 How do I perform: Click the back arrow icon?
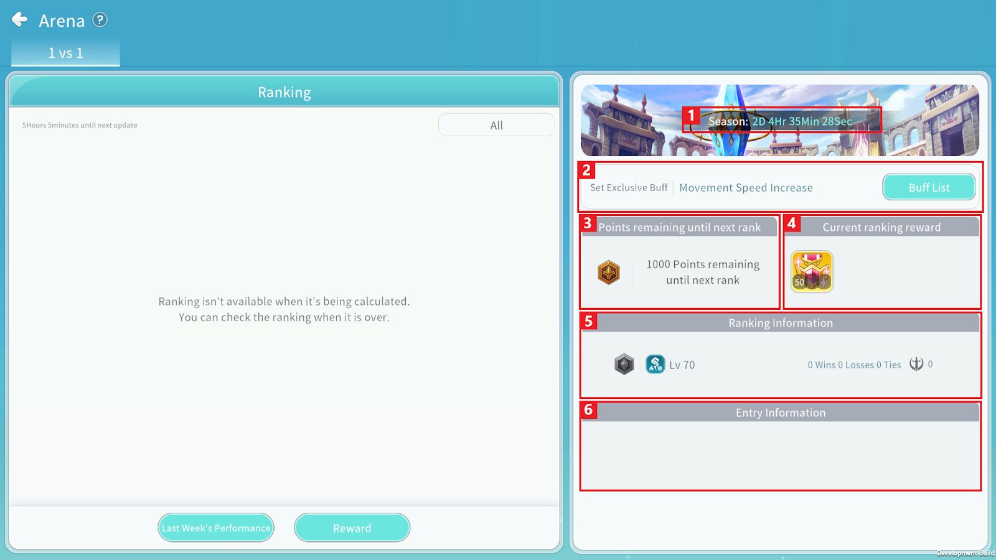20,20
